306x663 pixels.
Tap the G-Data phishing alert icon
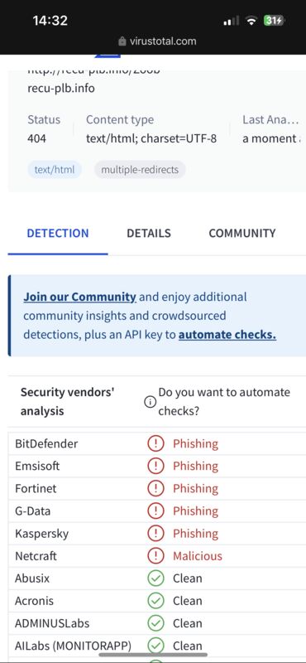click(155, 511)
